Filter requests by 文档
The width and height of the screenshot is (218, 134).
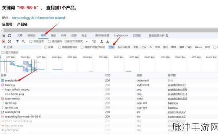[136, 47]
